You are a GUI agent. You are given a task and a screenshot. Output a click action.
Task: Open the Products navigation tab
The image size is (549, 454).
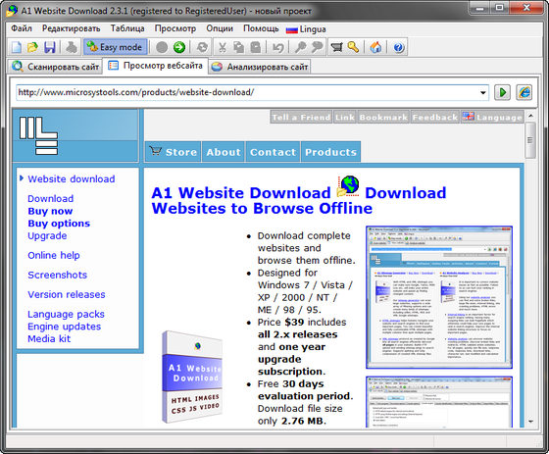[331, 152]
